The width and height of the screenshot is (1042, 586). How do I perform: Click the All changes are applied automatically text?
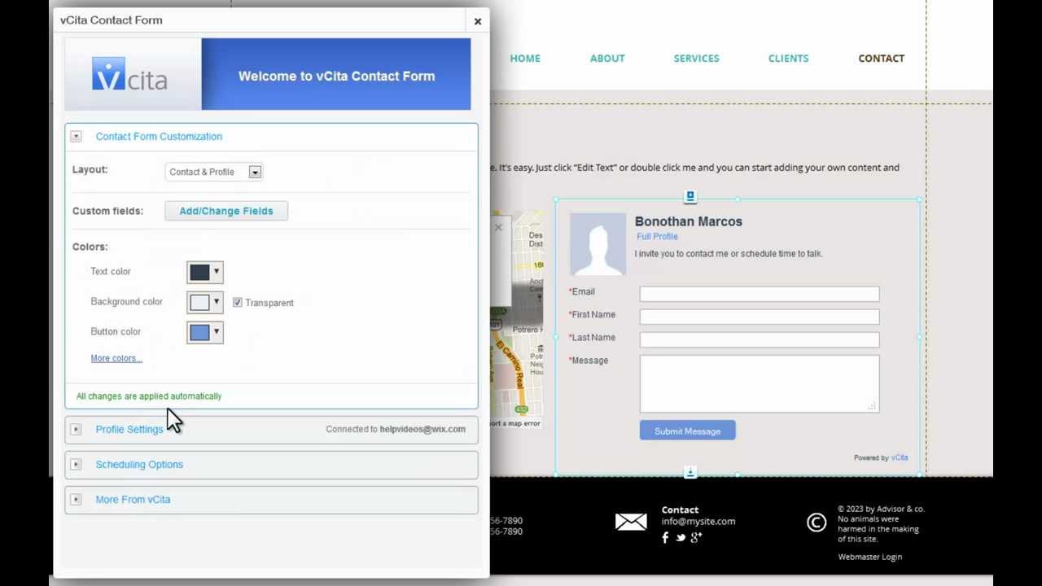[x=149, y=396]
